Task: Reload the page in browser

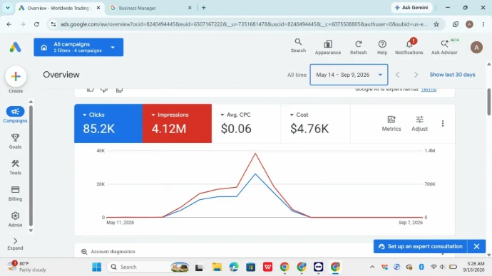Action: (x=36, y=24)
